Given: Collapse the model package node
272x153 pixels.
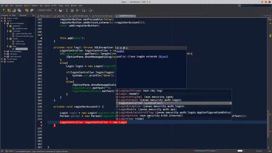Looking at the screenshot, I should pyautogui.click(x=8, y=39).
